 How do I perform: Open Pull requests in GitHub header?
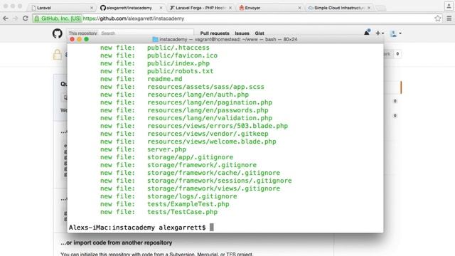tap(215, 33)
